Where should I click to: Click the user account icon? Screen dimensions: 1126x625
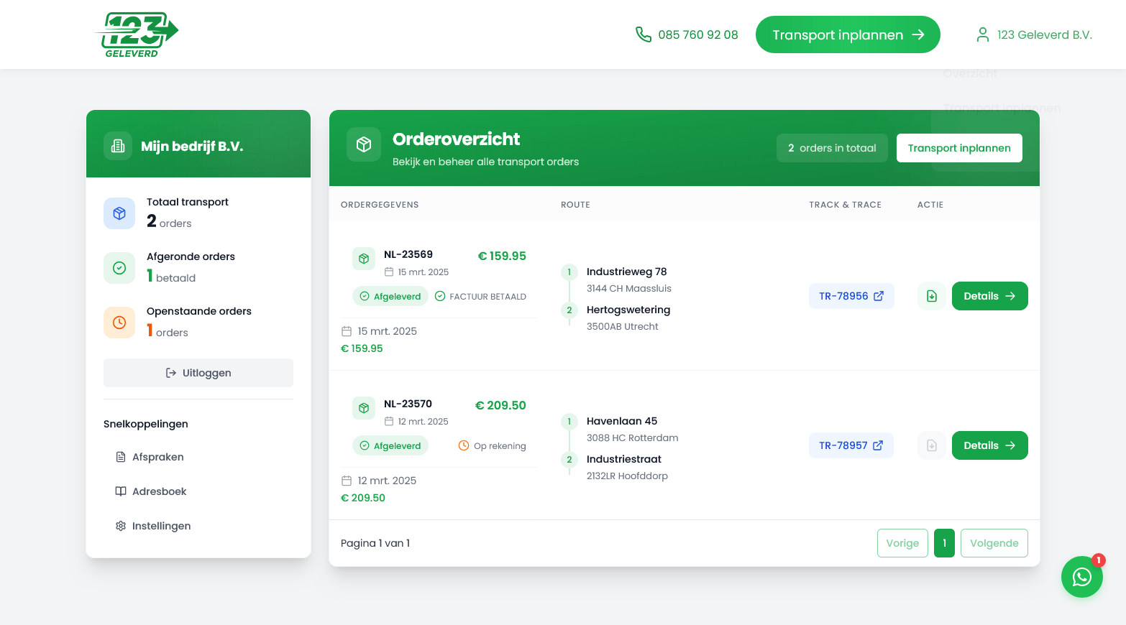[983, 34]
